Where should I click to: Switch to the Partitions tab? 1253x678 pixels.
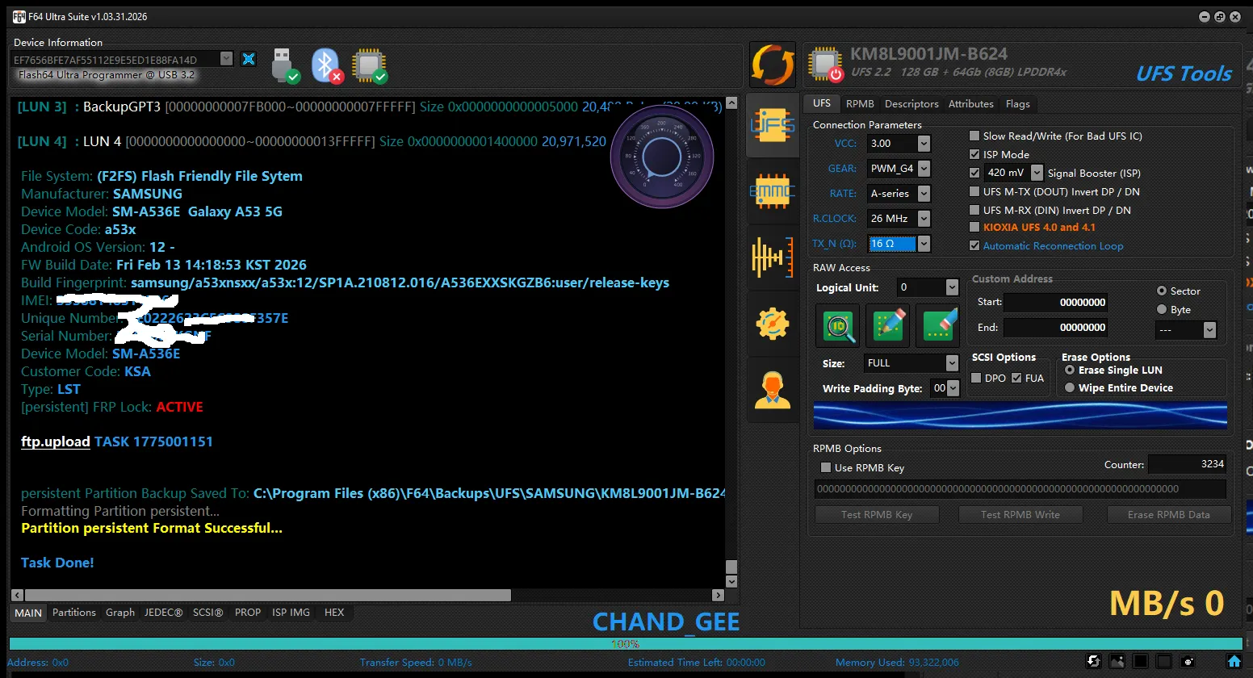tap(73, 613)
